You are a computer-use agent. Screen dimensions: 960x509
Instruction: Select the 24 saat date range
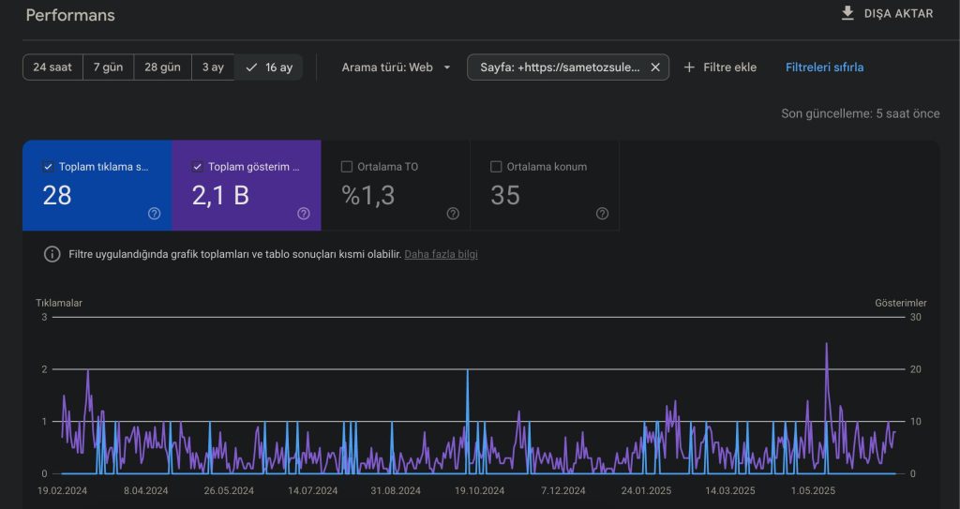(x=52, y=67)
